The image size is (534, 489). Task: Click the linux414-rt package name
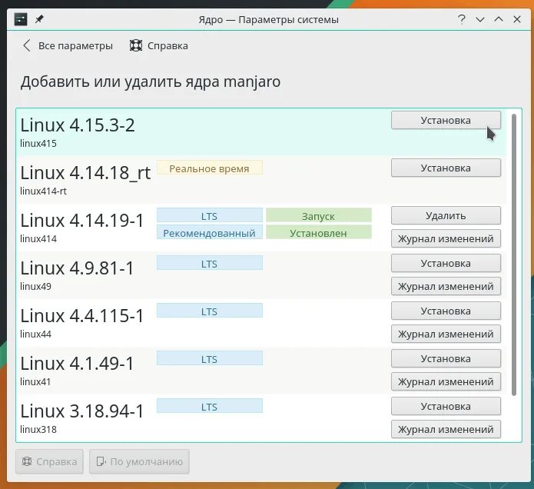(x=43, y=191)
